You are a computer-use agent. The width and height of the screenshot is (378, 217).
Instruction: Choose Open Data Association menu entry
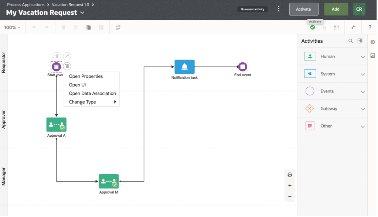coord(92,93)
